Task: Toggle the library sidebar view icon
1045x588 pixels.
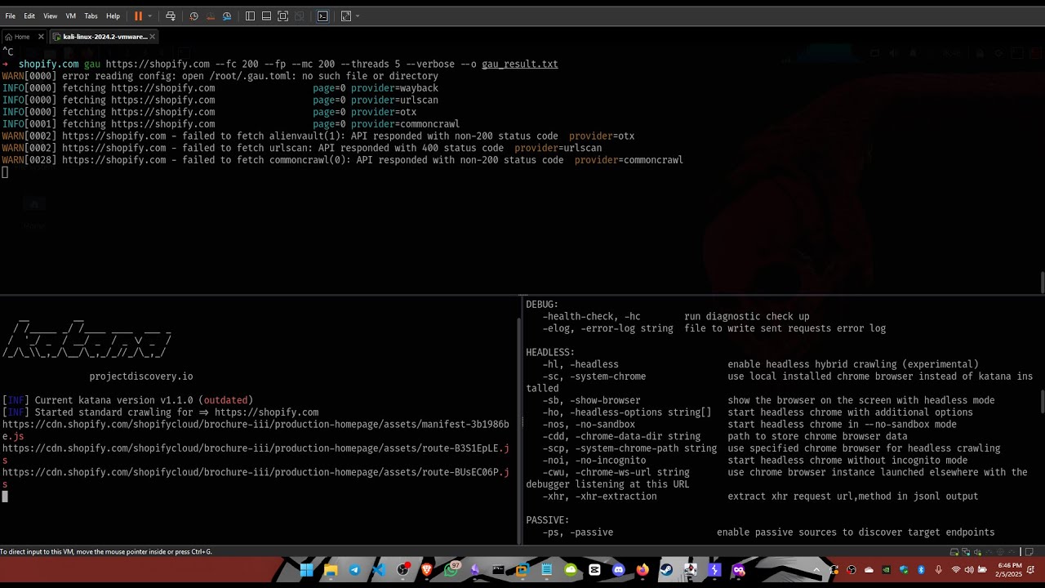Action: click(x=250, y=16)
